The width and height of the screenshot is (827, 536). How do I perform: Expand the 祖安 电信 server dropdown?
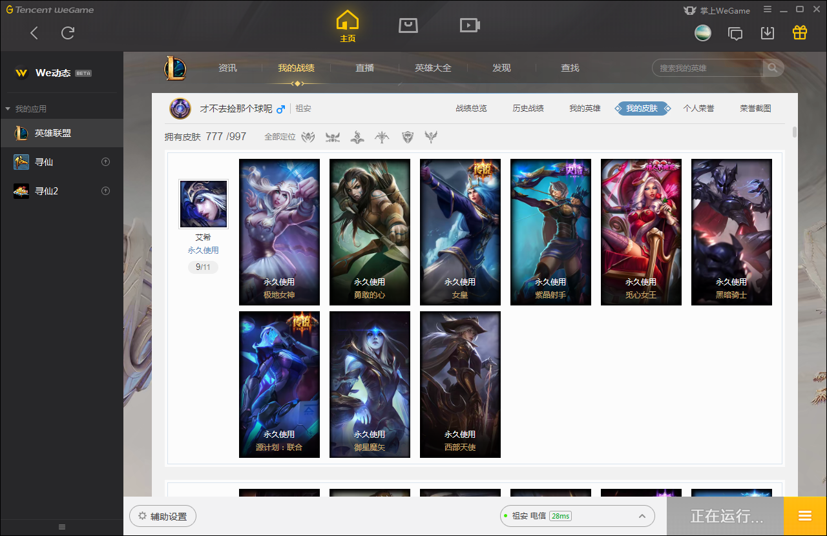coord(577,516)
